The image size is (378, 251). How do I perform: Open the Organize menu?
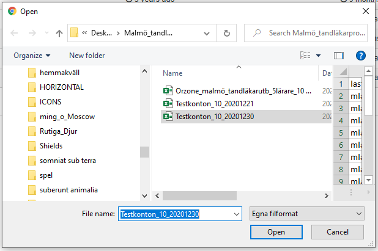(32, 56)
